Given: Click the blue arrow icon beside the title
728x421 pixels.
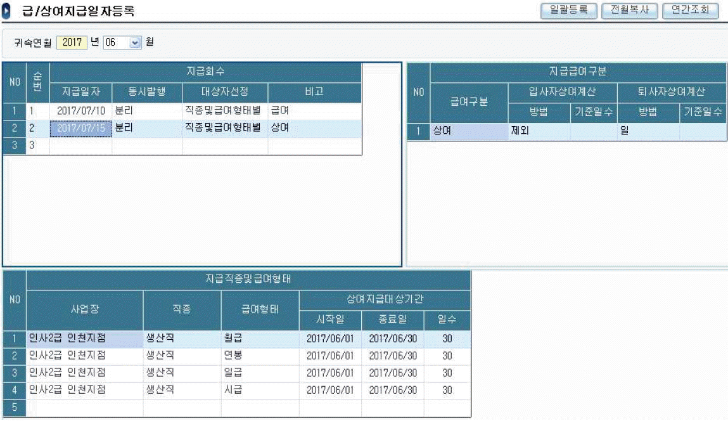Looking at the screenshot, I should coord(7,12).
